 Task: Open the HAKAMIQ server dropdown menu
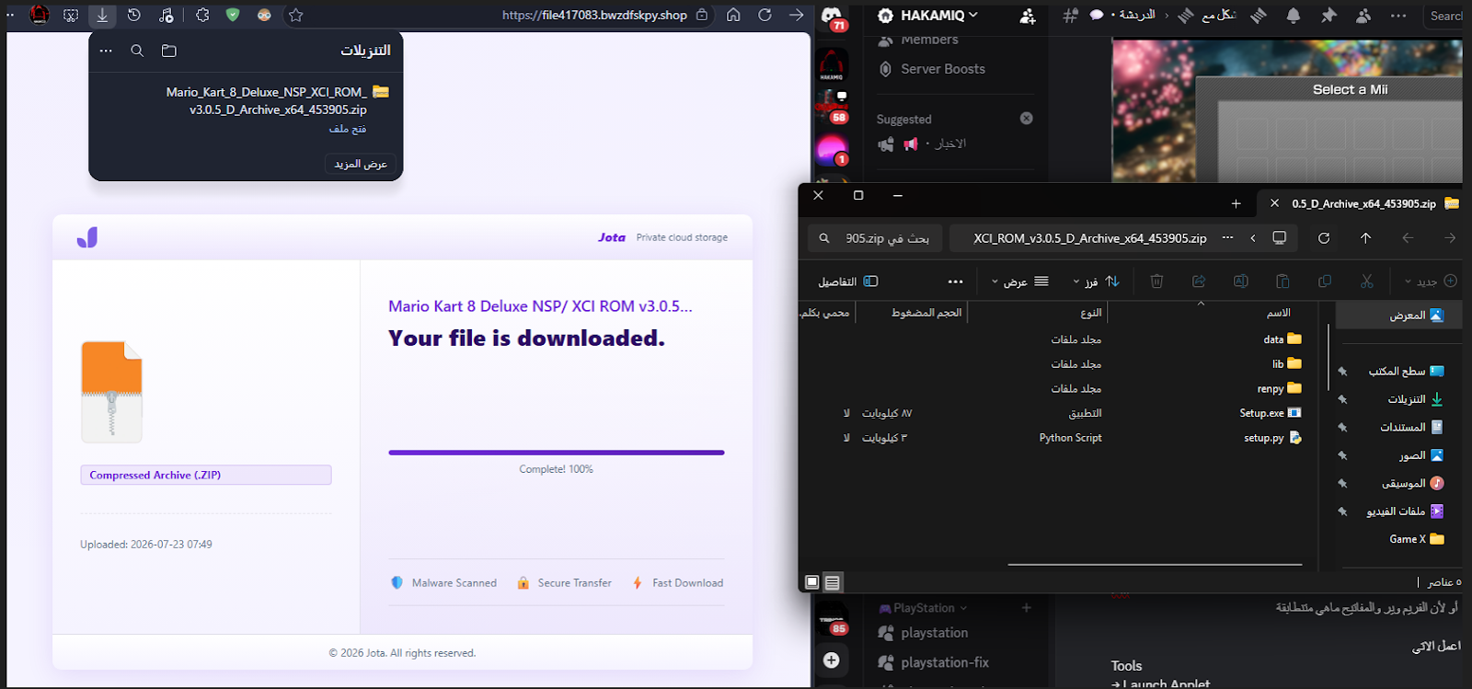tap(927, 16)
